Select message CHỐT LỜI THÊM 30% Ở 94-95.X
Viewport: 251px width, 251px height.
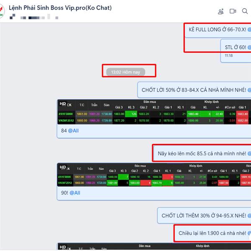[x=204, y=215]
